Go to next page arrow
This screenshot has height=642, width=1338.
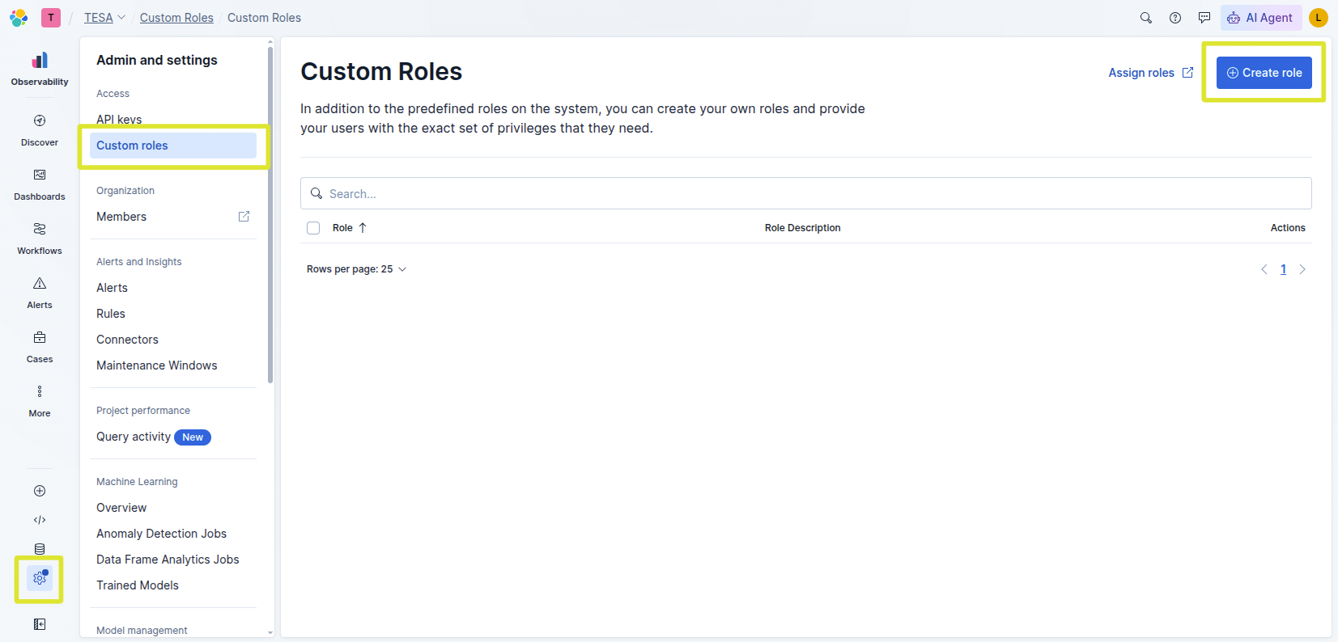pyautogui.click(x=1302, y=269)
